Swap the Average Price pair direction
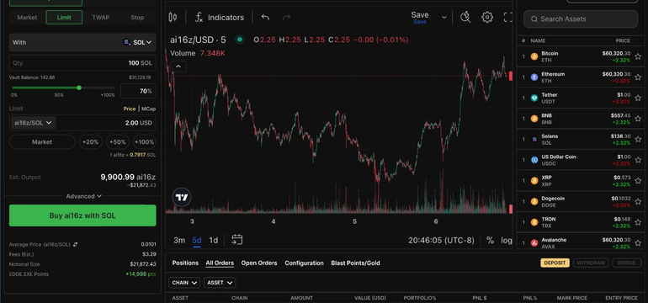The width and height of the screenshot is (648, 303). [x=75, y=244]
